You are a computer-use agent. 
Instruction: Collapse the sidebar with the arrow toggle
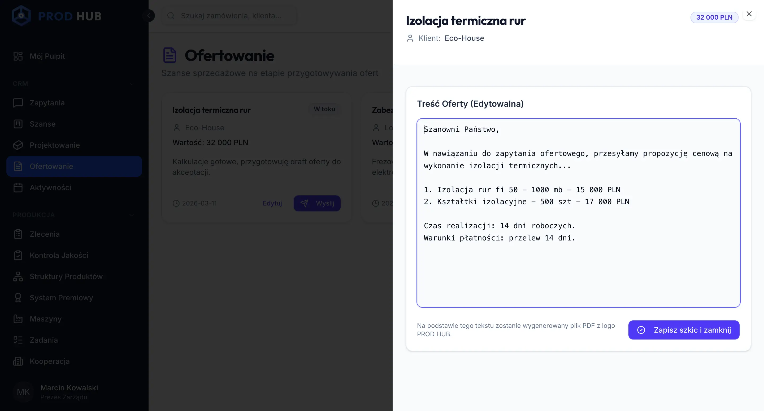149,15
